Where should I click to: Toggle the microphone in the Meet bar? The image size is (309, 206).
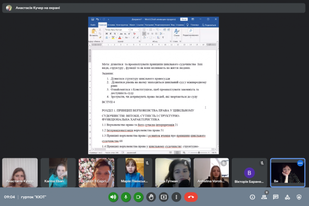coord(126,197)
